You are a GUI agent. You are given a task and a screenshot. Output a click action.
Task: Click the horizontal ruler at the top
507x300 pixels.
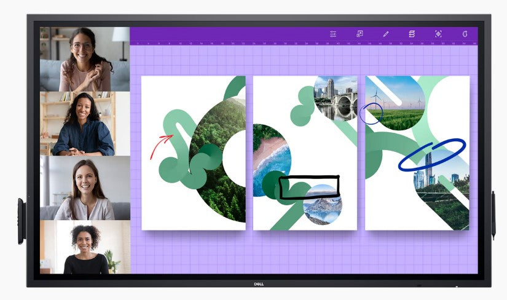coord(304,44)
